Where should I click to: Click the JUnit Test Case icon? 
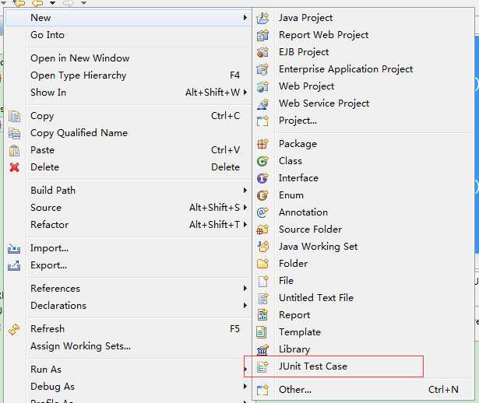(262, 366)
